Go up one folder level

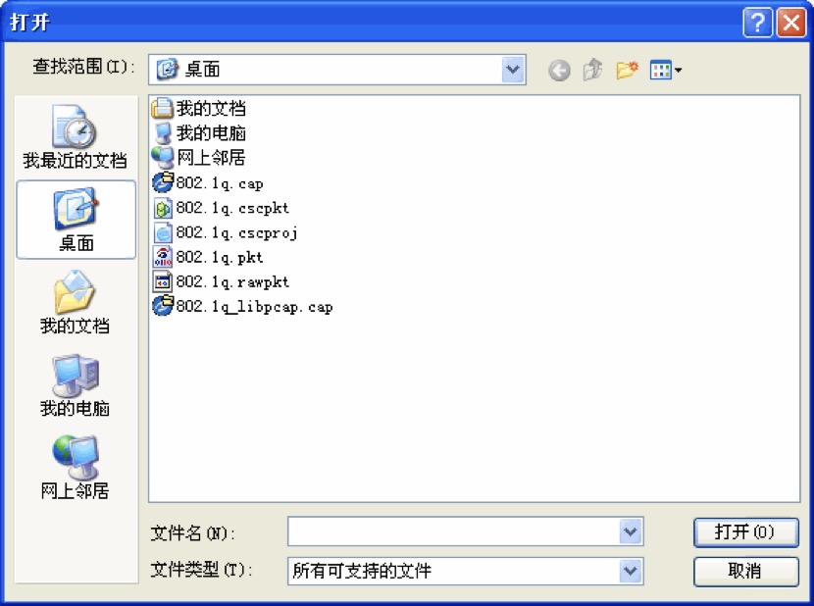pyautogui.click(x=592, y=71)
